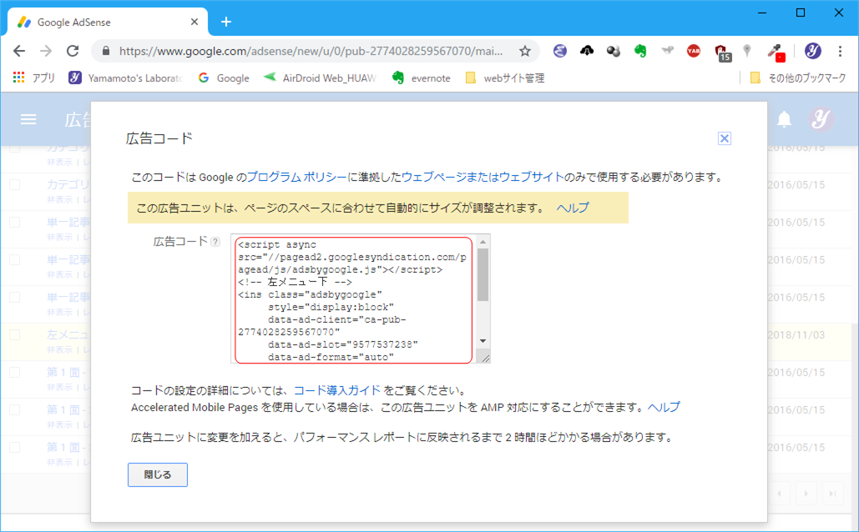
Task: Click the gray spheres extension icon
Action: (x=614, y=51)
